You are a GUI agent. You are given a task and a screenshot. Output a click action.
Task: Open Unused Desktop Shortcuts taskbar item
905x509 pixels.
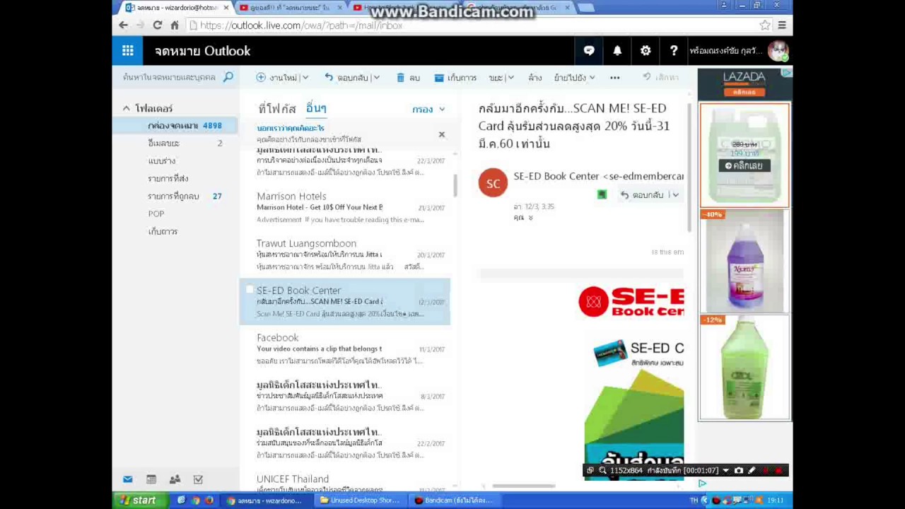(x=359, y=501)
